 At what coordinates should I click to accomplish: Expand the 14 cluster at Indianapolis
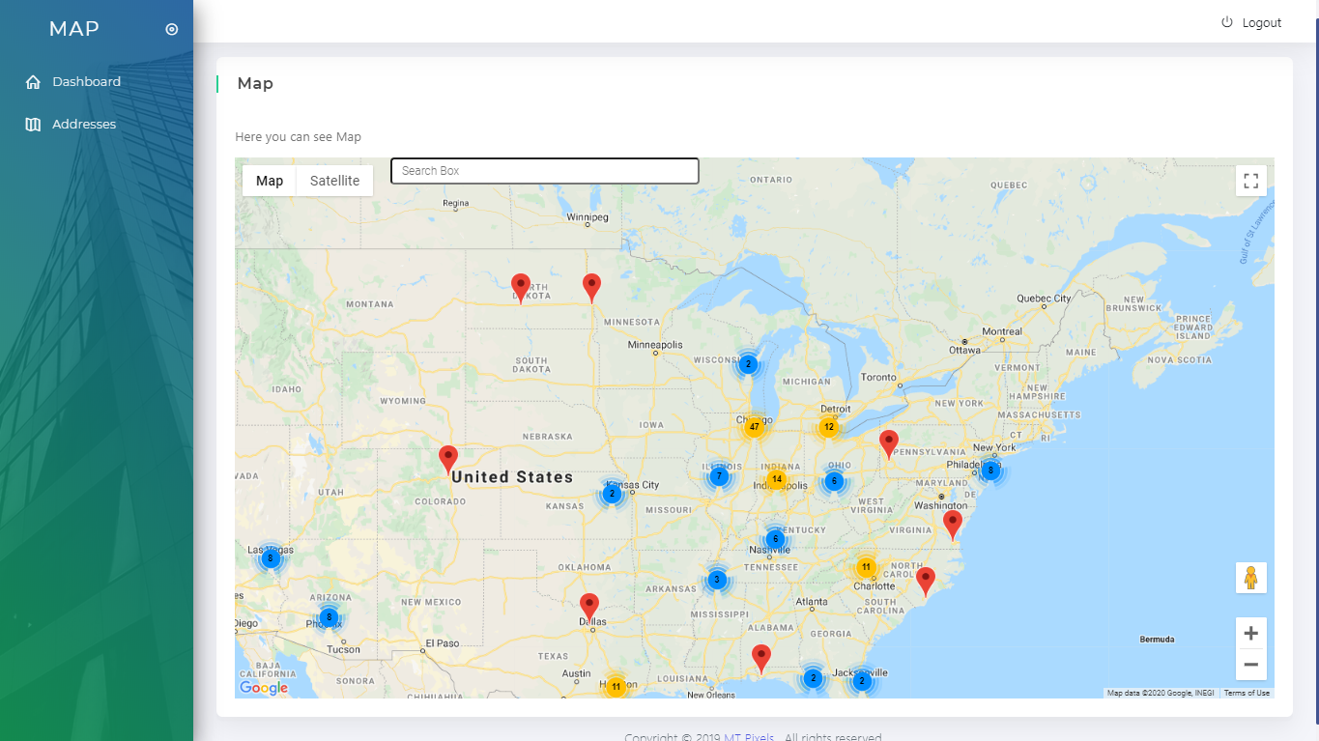coord(777,479)
